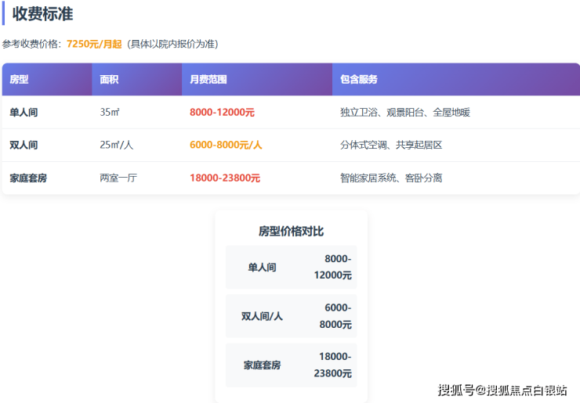Click the 房型 column header
580x403 pixels.
20,80
